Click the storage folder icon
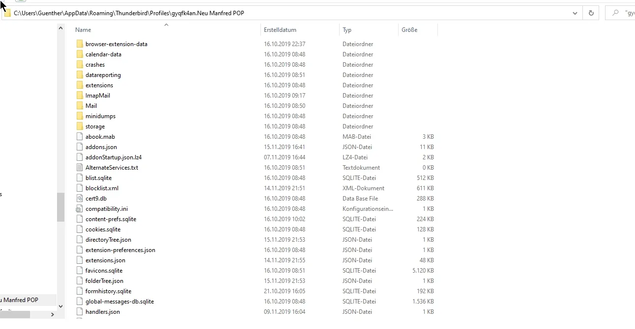The width and height of the screenshot is (635, 329). click(x=80, y=127)
